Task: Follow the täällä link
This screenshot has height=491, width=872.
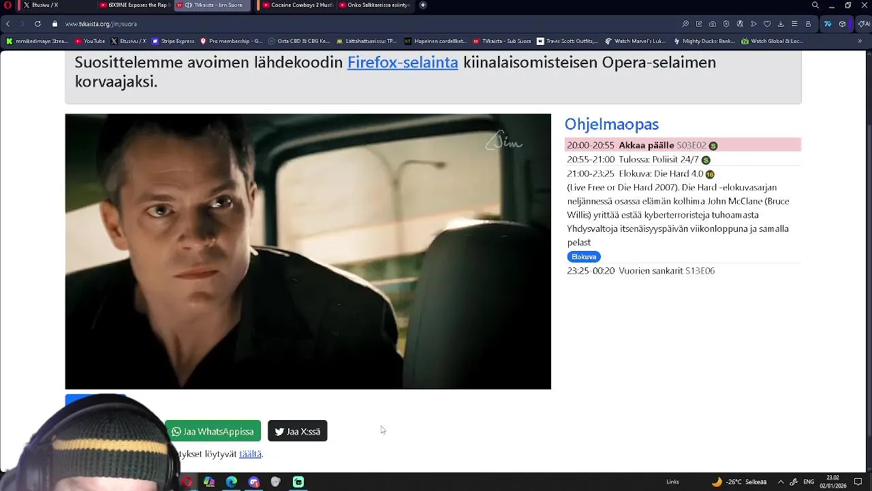Action: point(250,454)
